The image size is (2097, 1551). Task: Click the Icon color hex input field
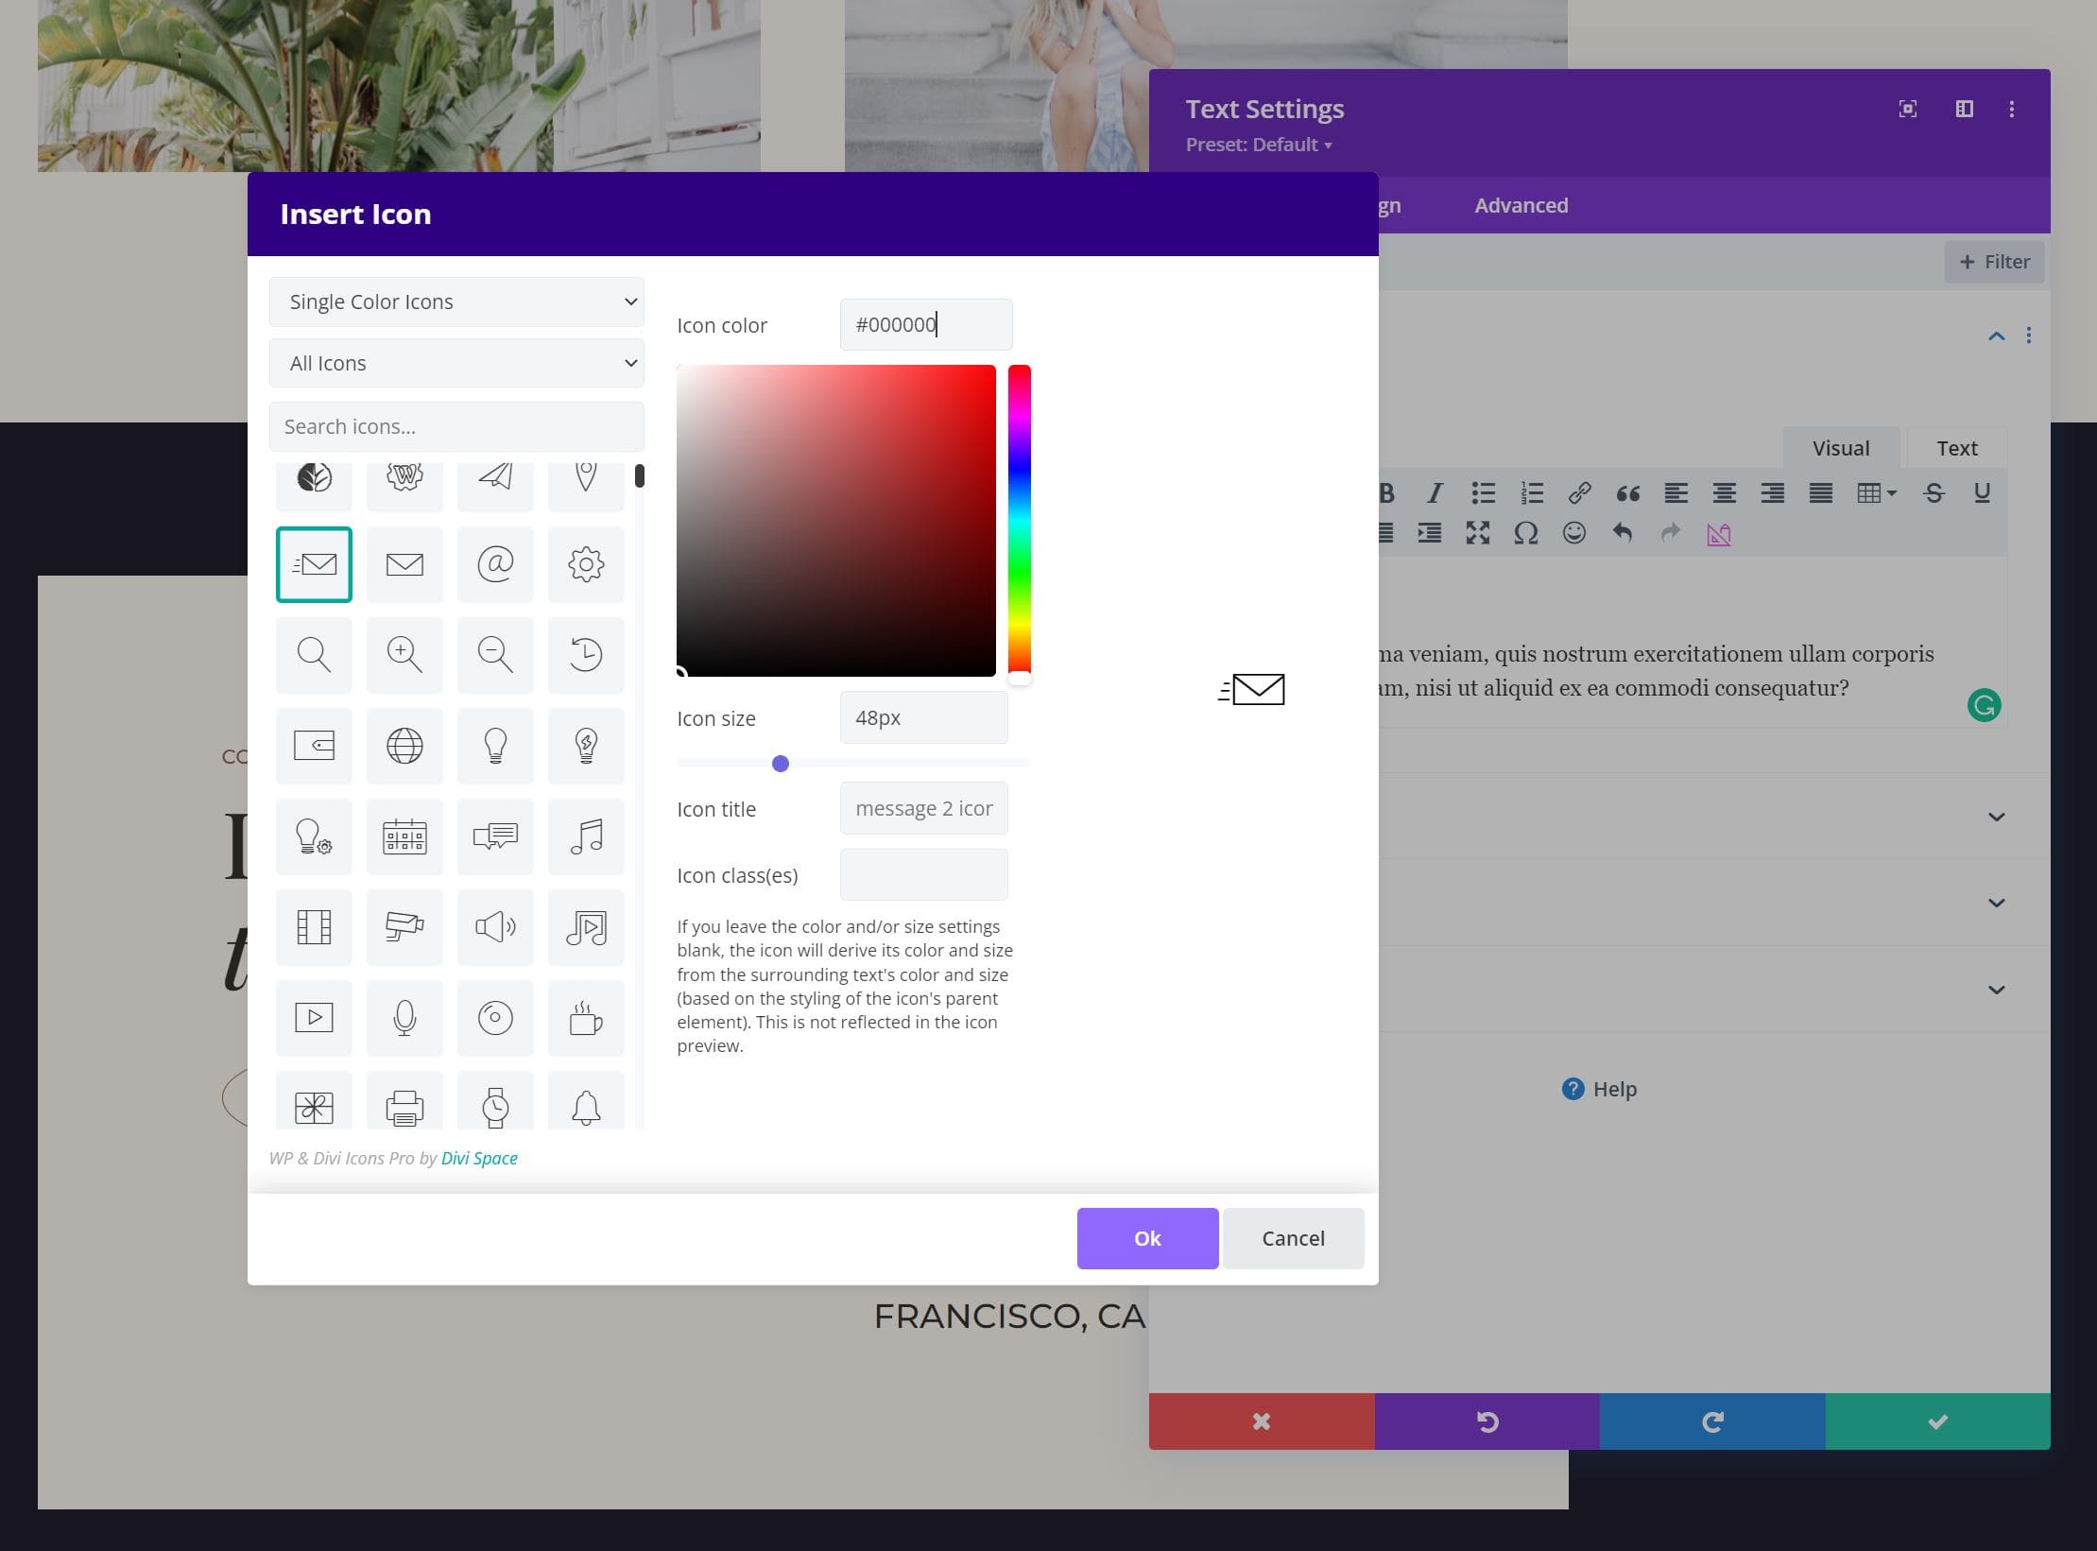pos(922,322)
